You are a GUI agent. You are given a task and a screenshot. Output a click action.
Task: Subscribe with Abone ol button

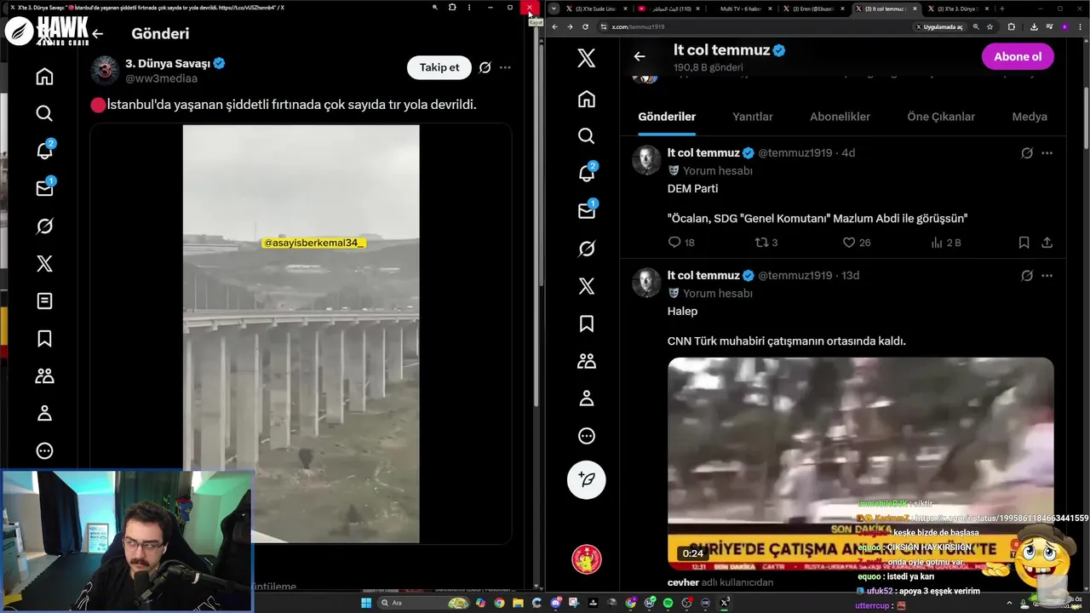point(1018,56)
